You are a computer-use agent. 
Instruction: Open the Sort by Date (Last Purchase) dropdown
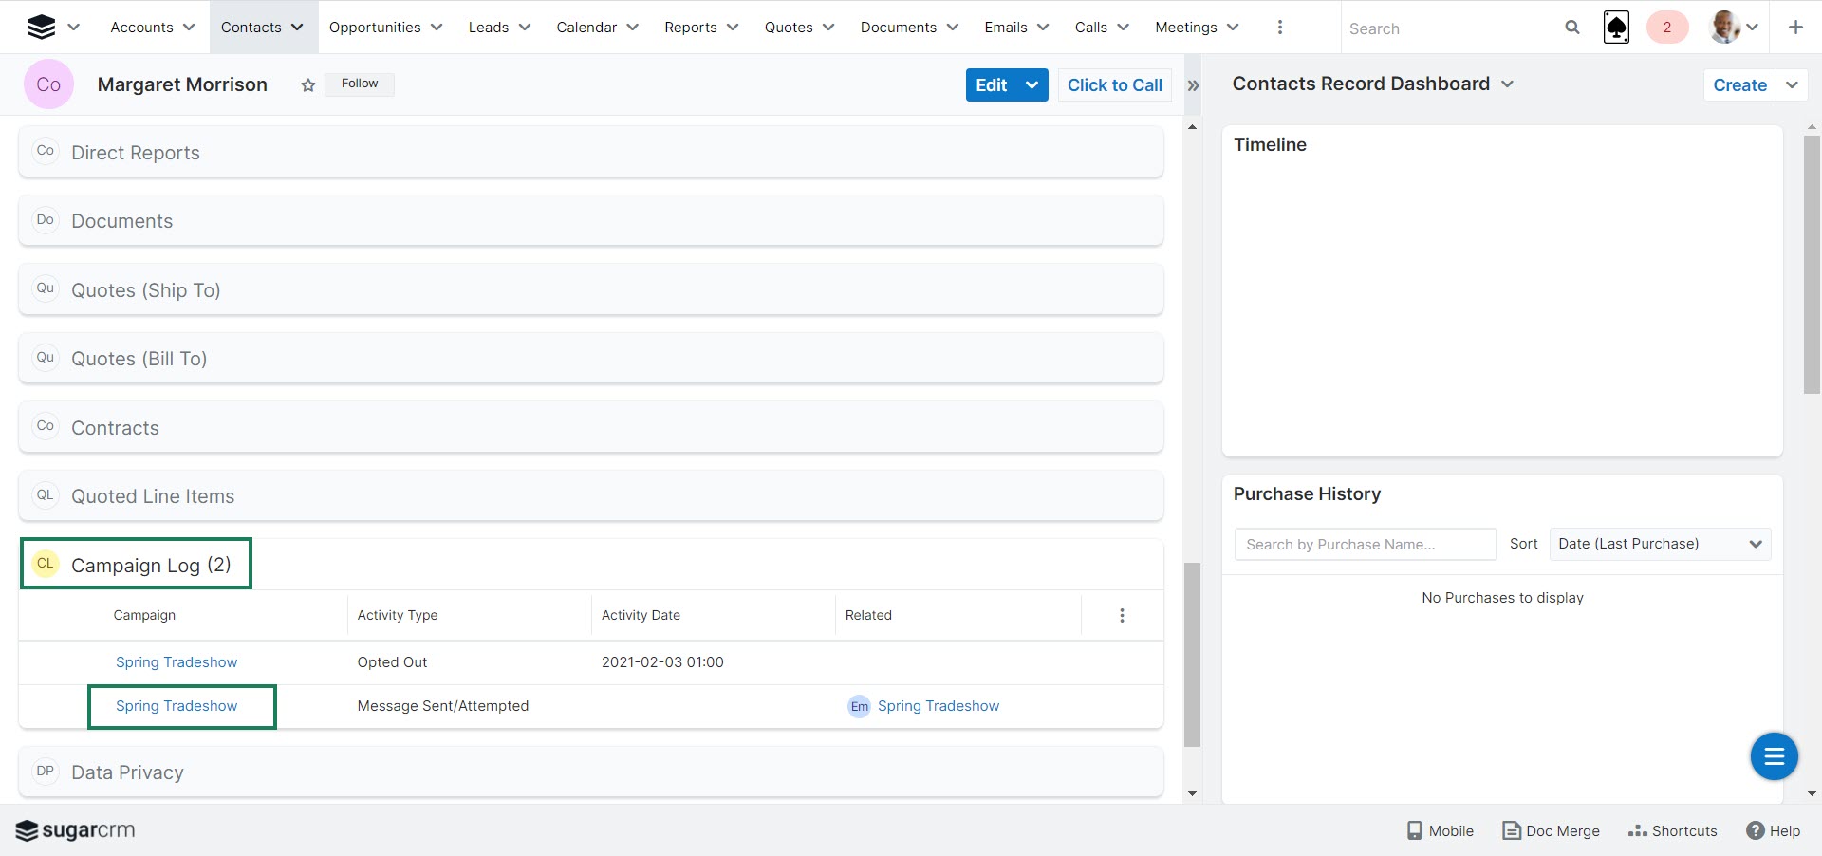coord(1659,544)
